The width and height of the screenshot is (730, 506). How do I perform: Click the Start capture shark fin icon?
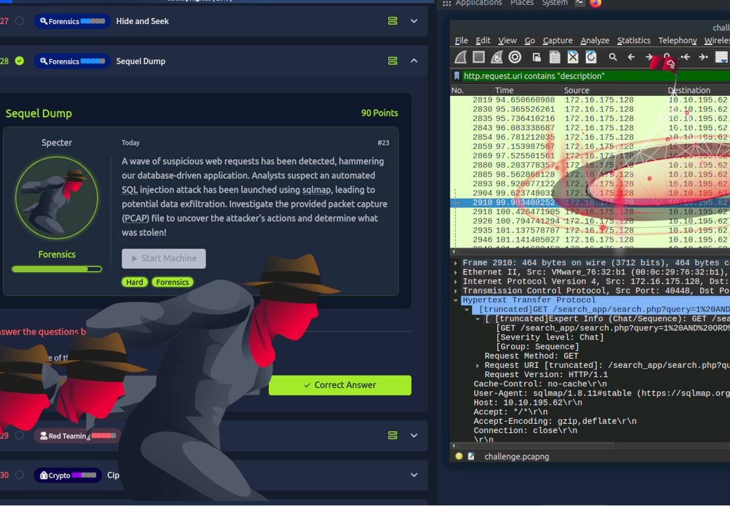point(461,57)
